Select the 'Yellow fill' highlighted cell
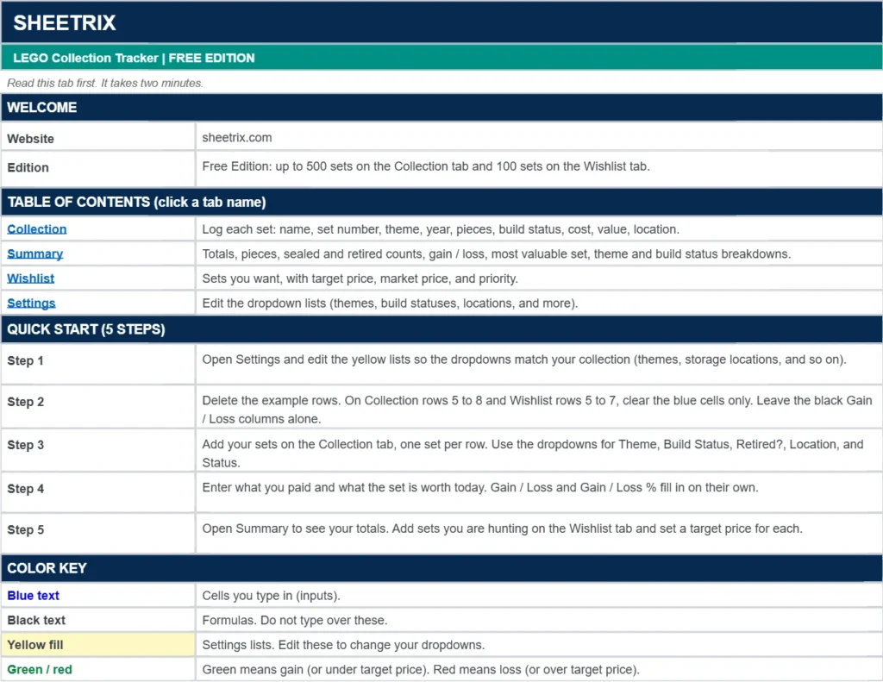Screen dimensions: 883x682 (98, 645)
